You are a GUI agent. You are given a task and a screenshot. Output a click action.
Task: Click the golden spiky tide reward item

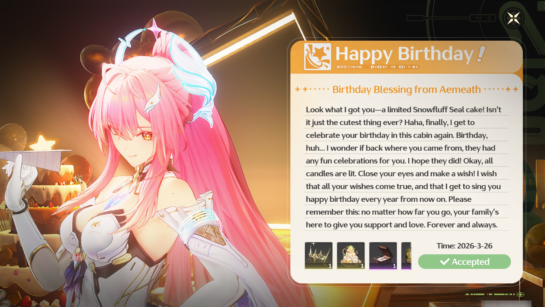click(318, 256)
